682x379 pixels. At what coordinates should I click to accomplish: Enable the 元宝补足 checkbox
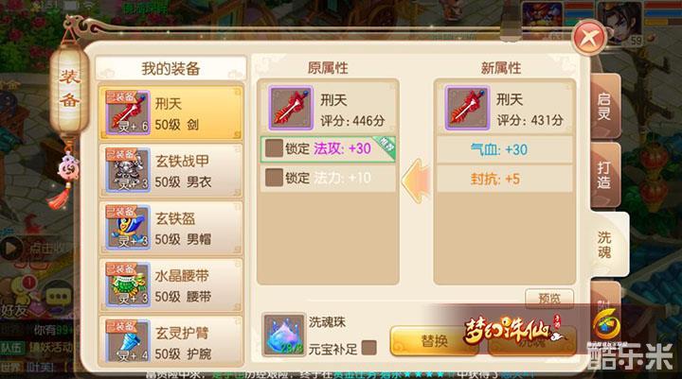click(x=368, y=348)
